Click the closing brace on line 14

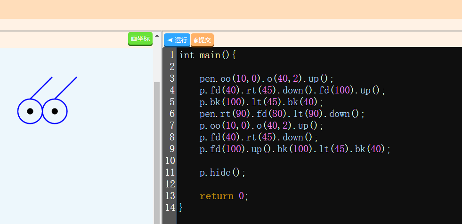181,208
